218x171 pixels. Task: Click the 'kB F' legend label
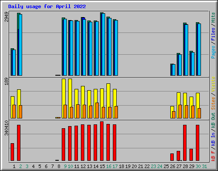(213, 156)
